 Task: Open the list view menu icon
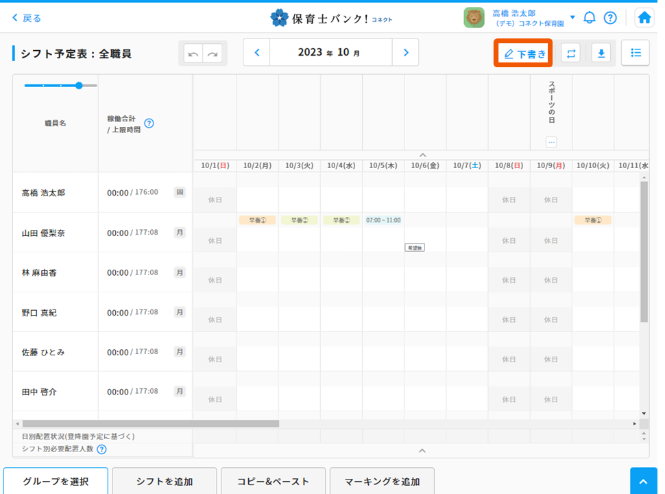click(636, 53)
